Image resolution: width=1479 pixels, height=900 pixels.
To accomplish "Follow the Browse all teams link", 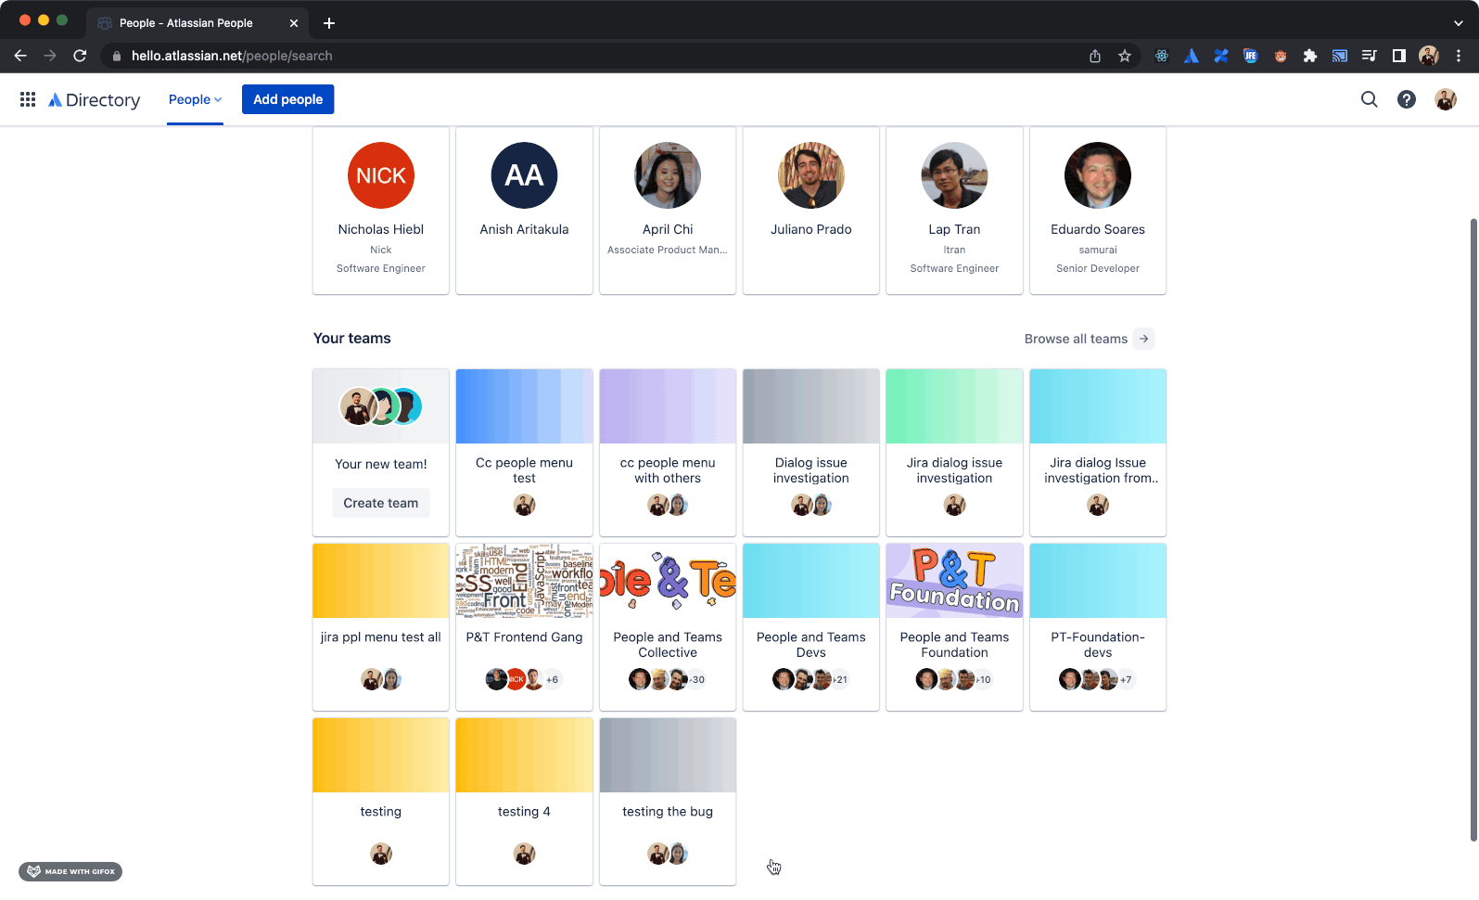I will tap(1076, 339).
